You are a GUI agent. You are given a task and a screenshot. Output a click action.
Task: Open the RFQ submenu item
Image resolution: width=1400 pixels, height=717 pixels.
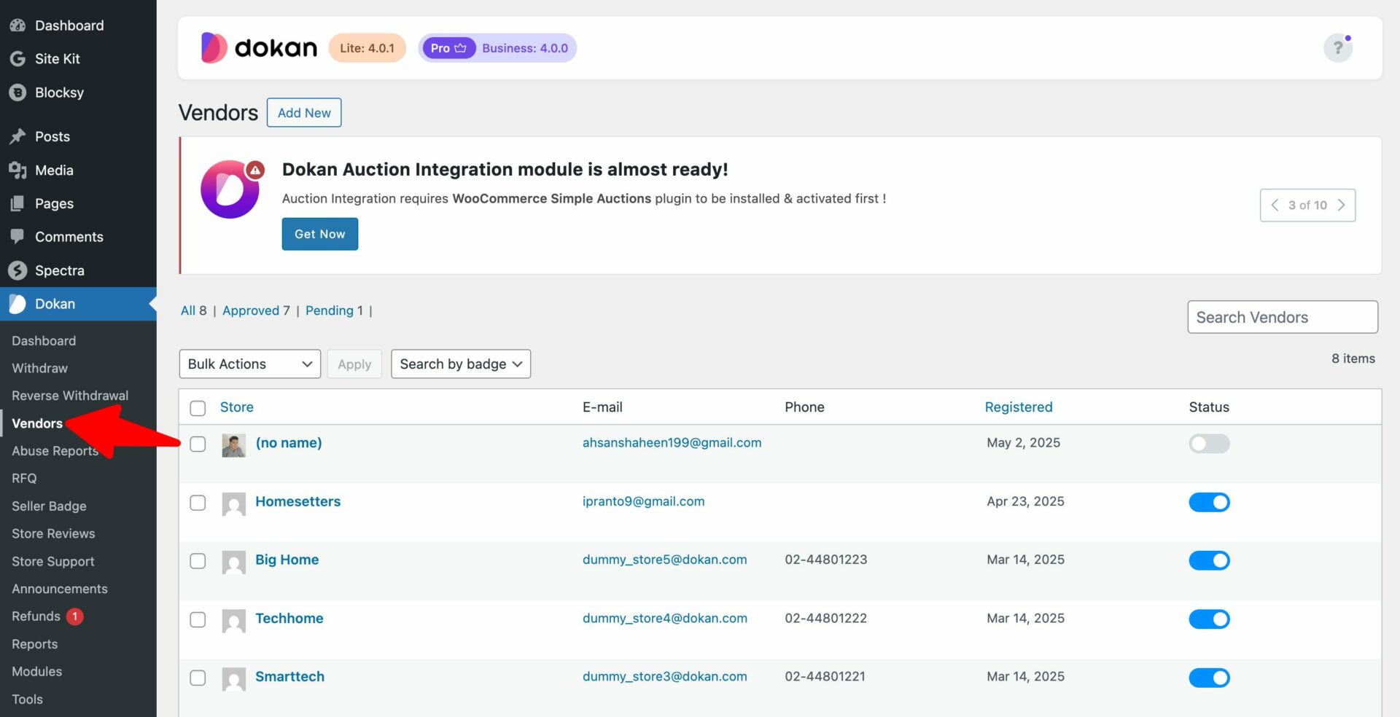24,479
